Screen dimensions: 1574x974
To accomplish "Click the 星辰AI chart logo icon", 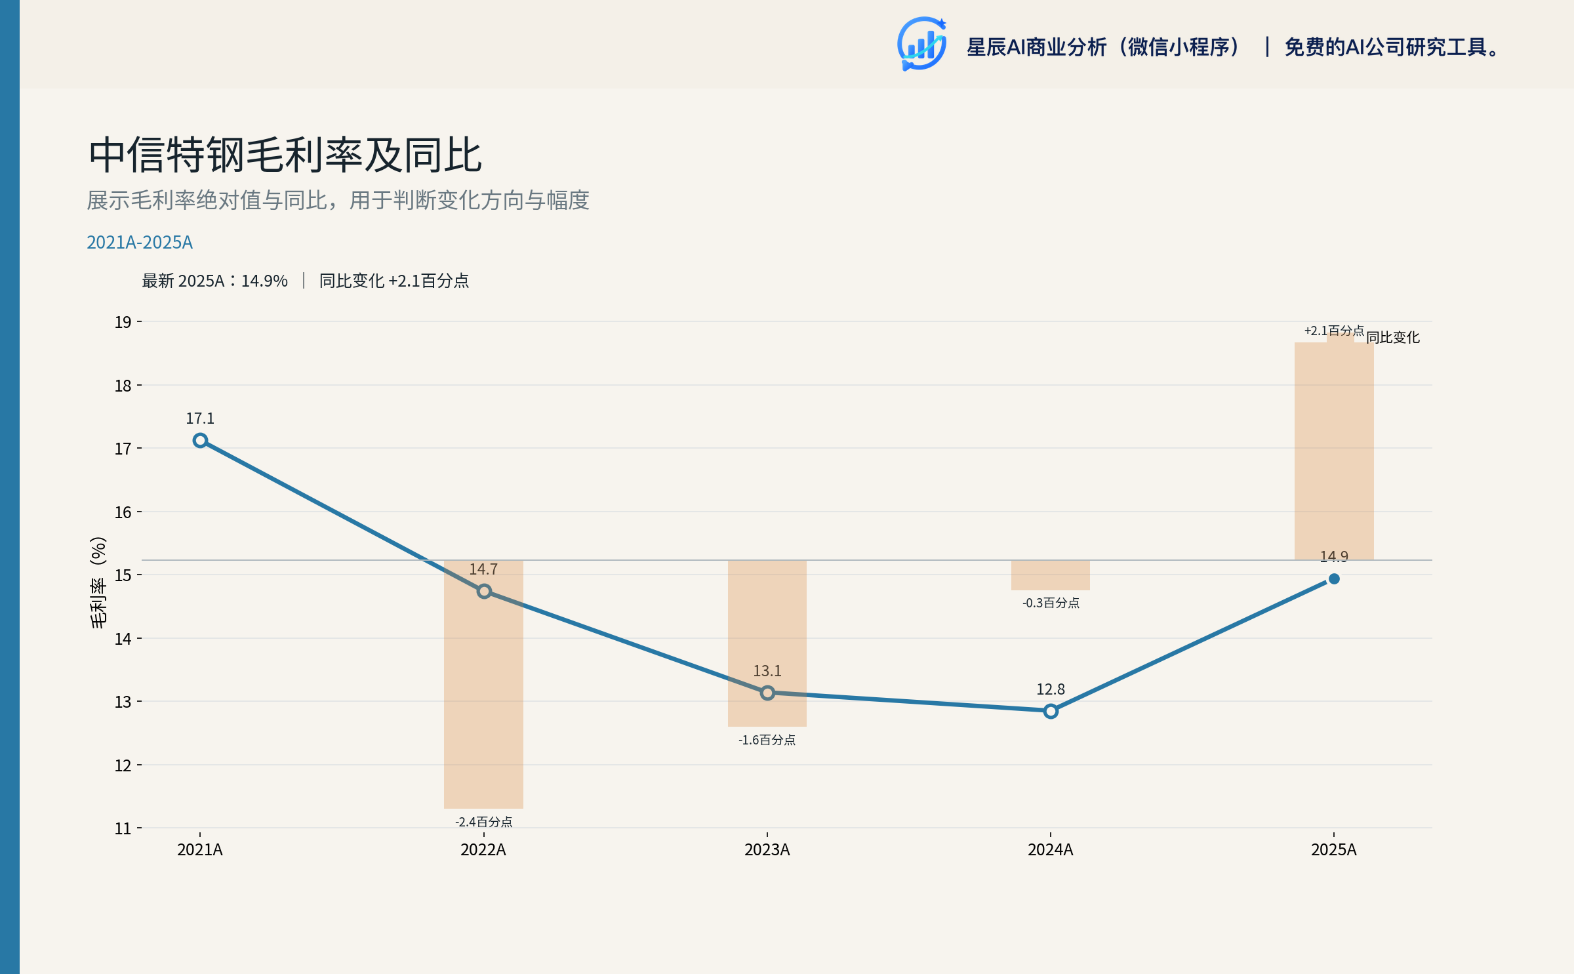I will tap(921, 44).
